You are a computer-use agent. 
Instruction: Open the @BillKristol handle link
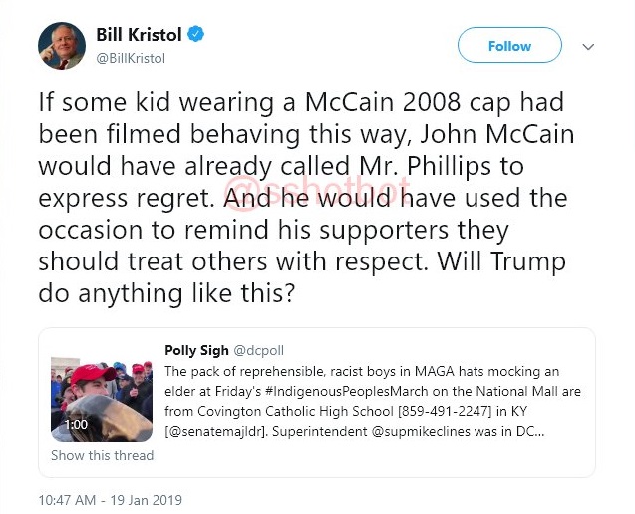pos(131,58)
